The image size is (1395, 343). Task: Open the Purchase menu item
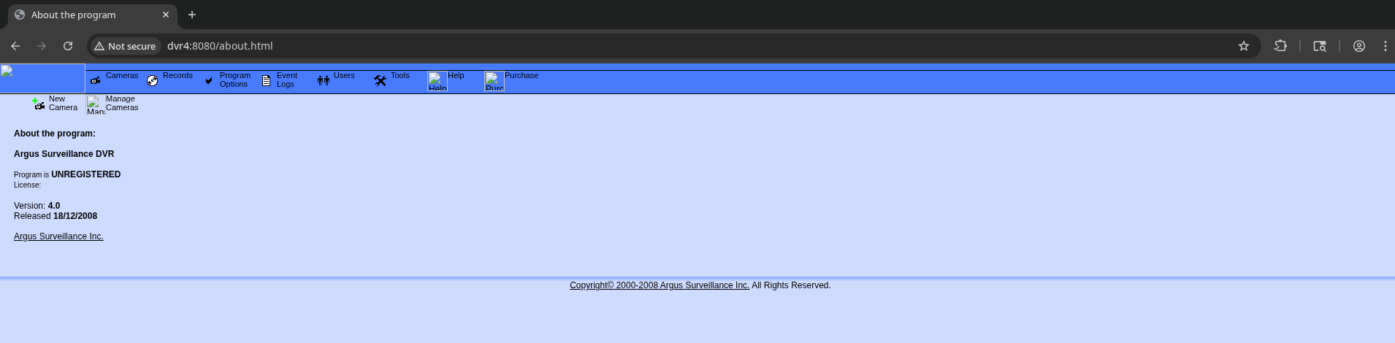pos(521,76)
